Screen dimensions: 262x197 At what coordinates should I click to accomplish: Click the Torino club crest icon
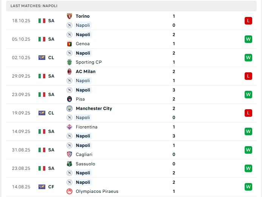[69, 16]
